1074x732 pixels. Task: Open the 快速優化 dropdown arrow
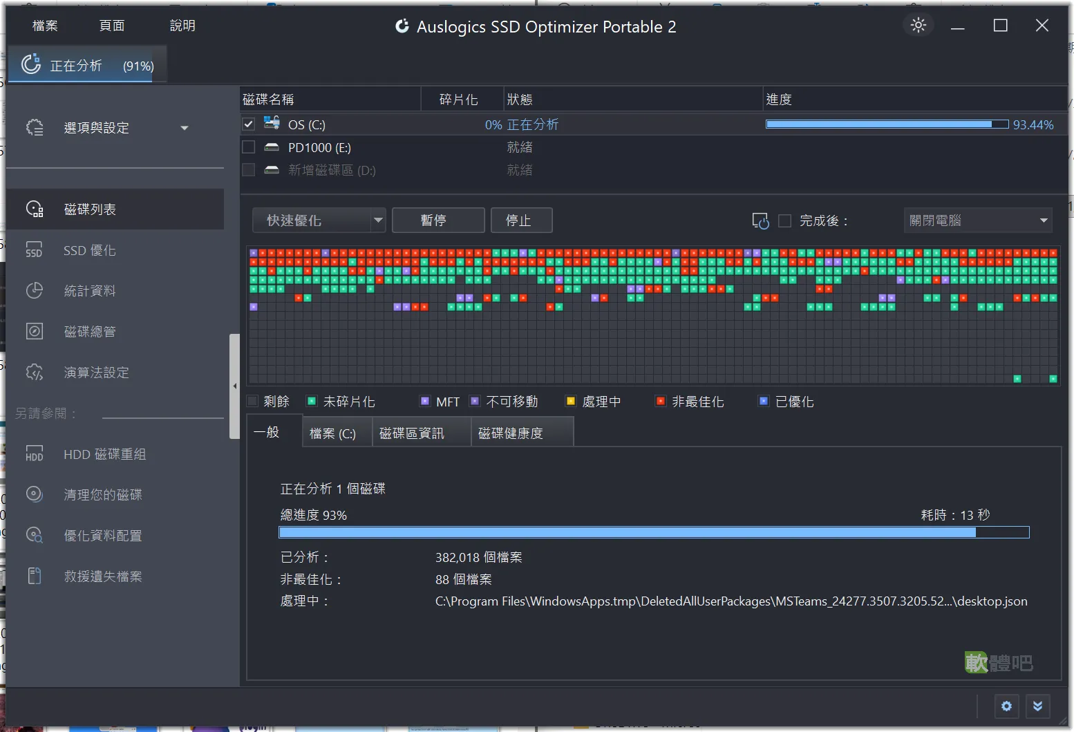coord(378,220)
